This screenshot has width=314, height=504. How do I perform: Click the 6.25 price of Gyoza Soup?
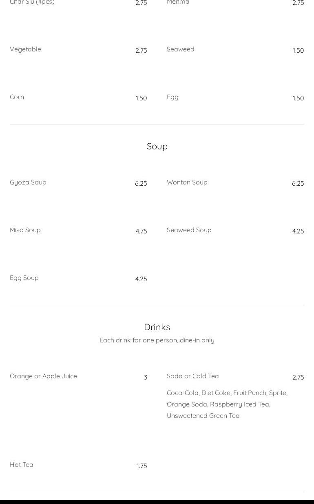click(141, 184)
